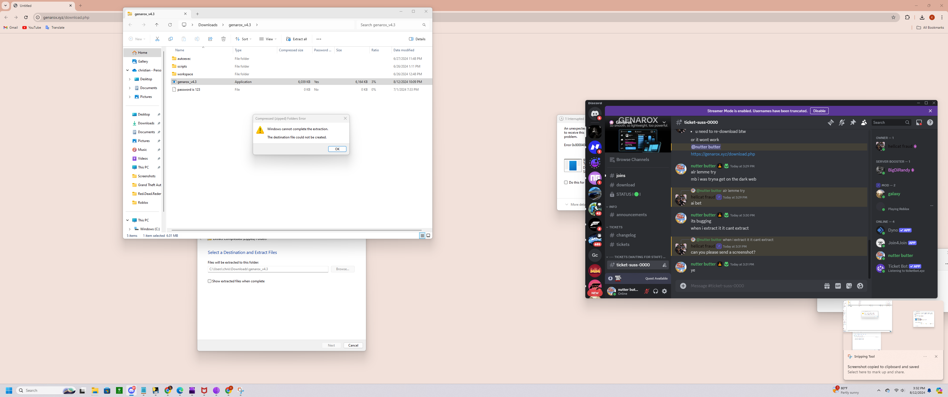This screenshot has width=948, height=397.
Task: Click the Cut scissors icon in Explorer
Action: [x=157, y=39]
